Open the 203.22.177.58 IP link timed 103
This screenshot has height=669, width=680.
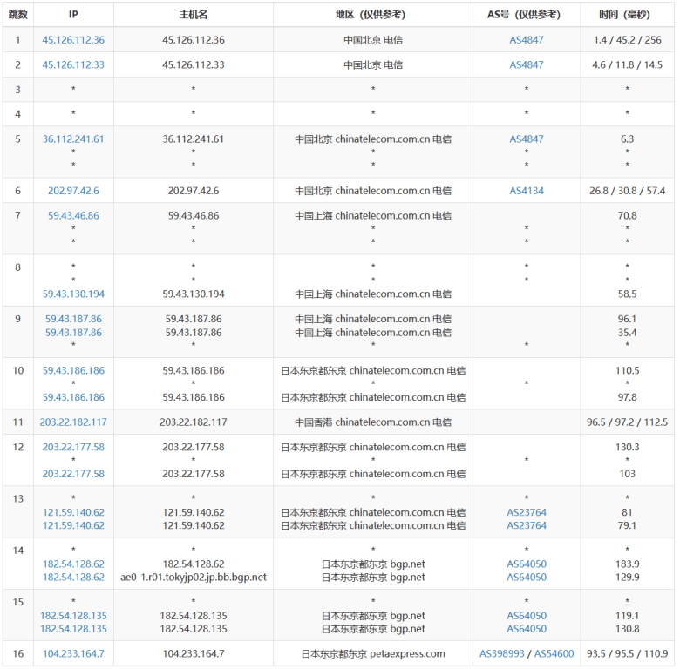click(73, 474)
